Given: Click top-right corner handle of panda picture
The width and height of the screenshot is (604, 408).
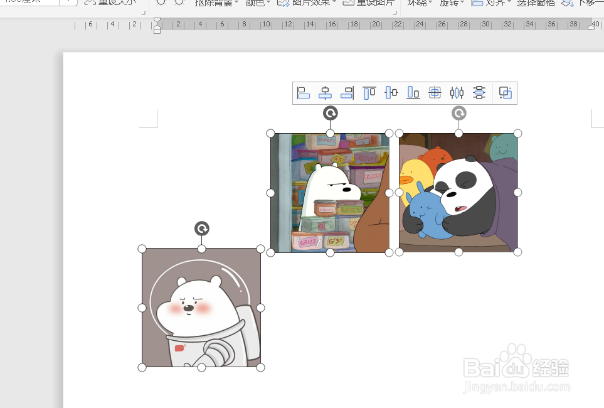Looking at the screenshot, I should click(517, 134).
